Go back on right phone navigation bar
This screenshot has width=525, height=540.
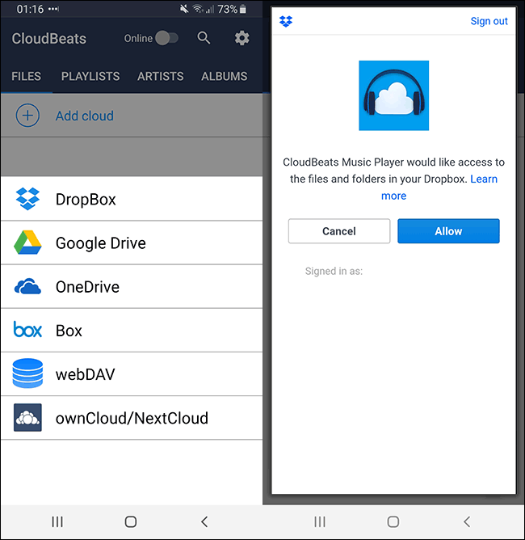pos(467,521)
